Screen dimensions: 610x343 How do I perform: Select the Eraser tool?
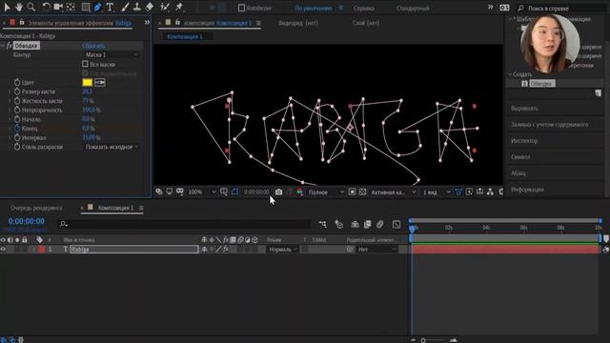pyautogui.click(x=150, y=7)
